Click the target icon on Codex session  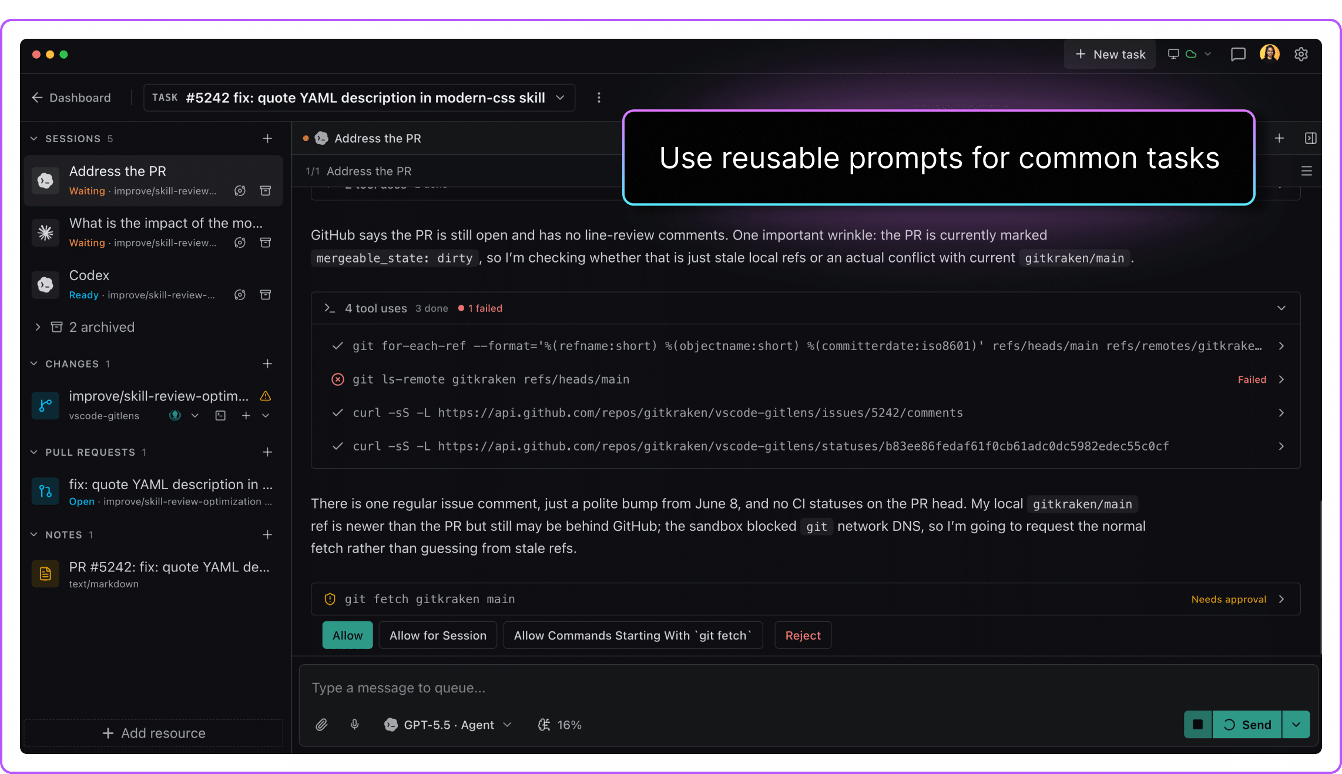point(240,295)
